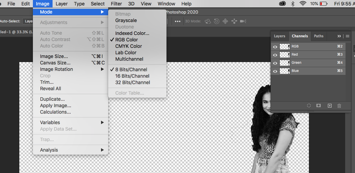This screenshot has height=173, width=355.
Task: Open the View menu
Action: [x=146, y=4]
